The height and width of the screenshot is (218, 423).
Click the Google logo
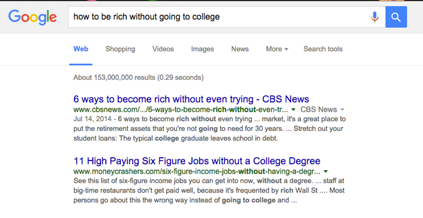[x=33, y=17]
